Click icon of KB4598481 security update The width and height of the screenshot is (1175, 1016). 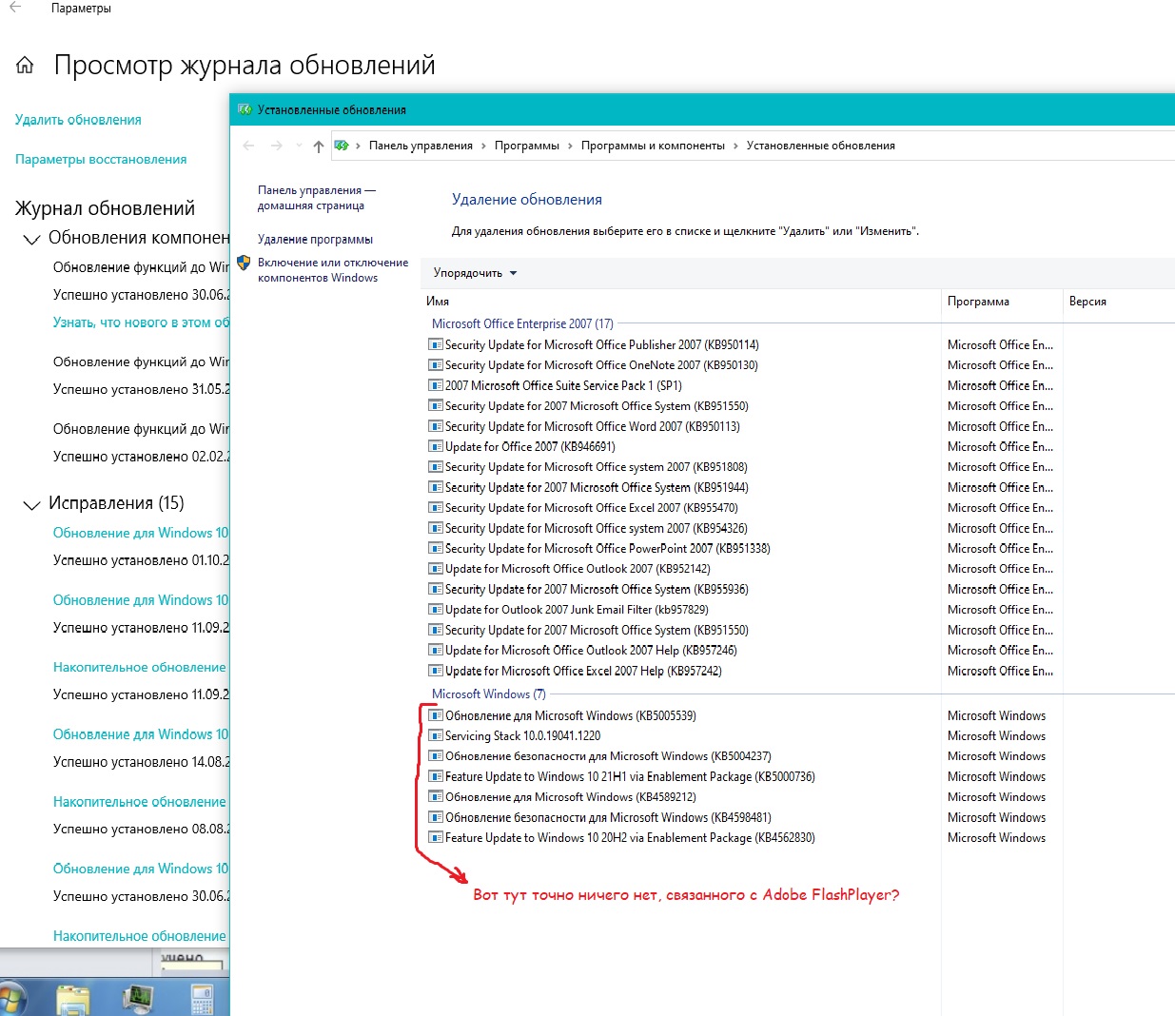tap(436, 817)
